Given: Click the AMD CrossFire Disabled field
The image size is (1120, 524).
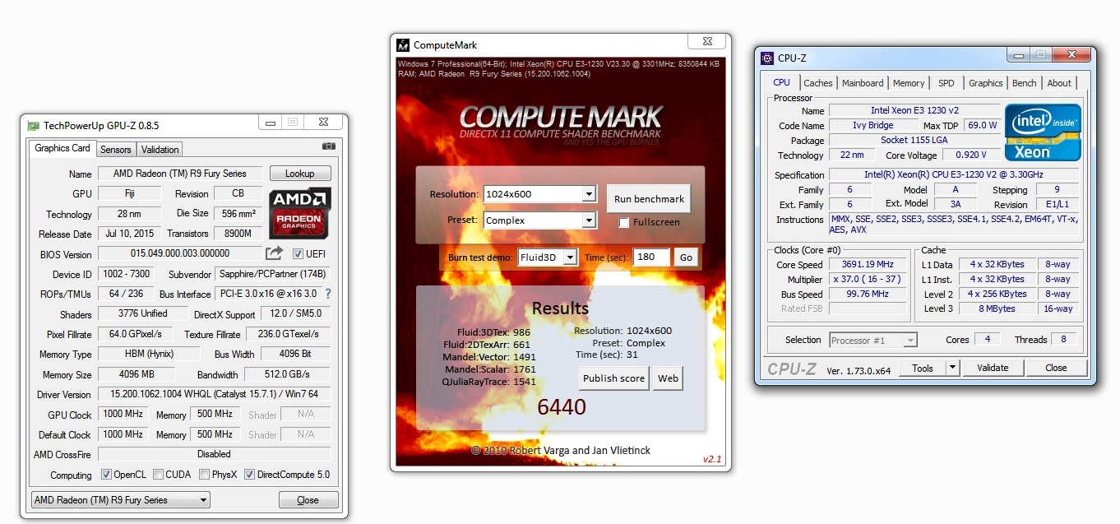Looking at the screenshot, I should pyautogui.click(x=215, y=454).
